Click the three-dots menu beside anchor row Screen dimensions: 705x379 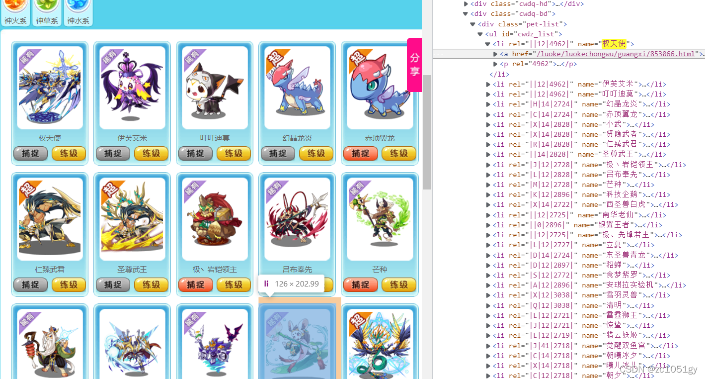[x=439, y=54]
